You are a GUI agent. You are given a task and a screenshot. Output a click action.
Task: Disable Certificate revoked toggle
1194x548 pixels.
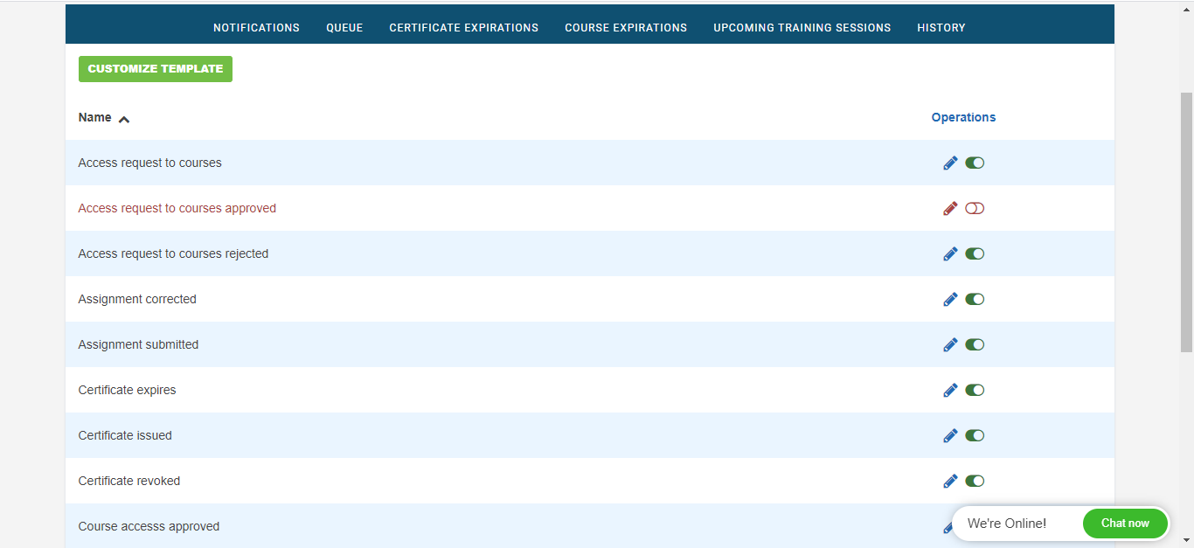[x=975, y=481]
